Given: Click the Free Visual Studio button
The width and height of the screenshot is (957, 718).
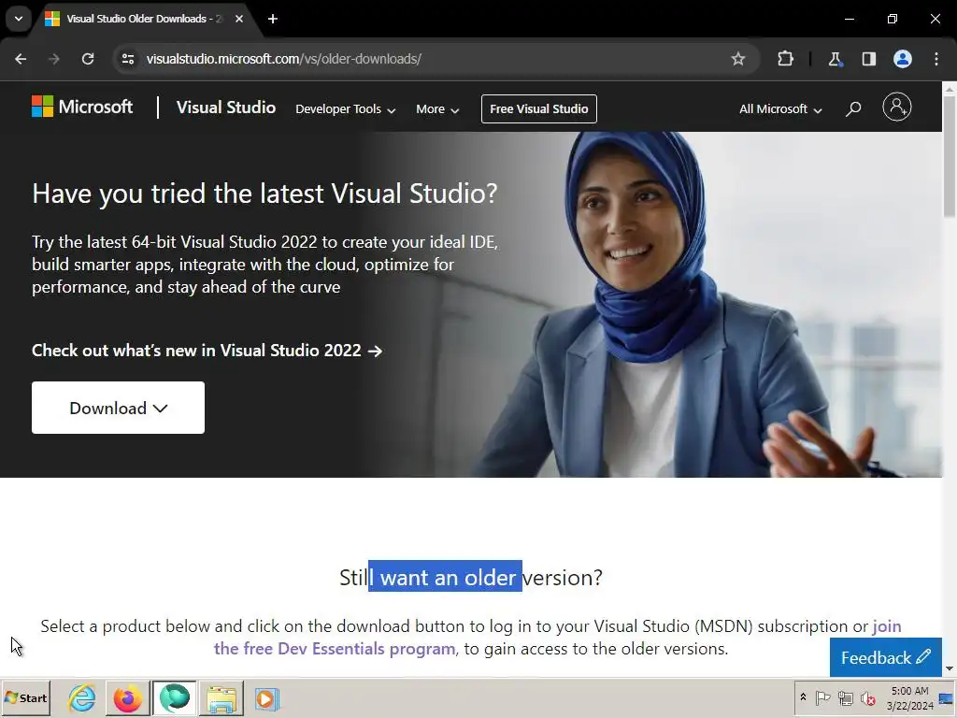Looking at the screenshot, I should pos(539,108).
